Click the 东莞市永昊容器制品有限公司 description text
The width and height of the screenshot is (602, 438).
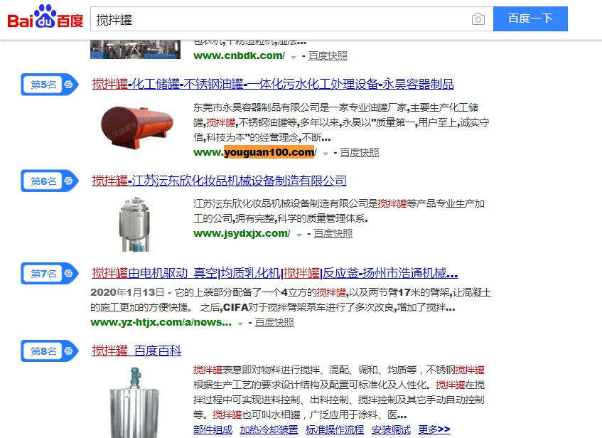point(341,122)
